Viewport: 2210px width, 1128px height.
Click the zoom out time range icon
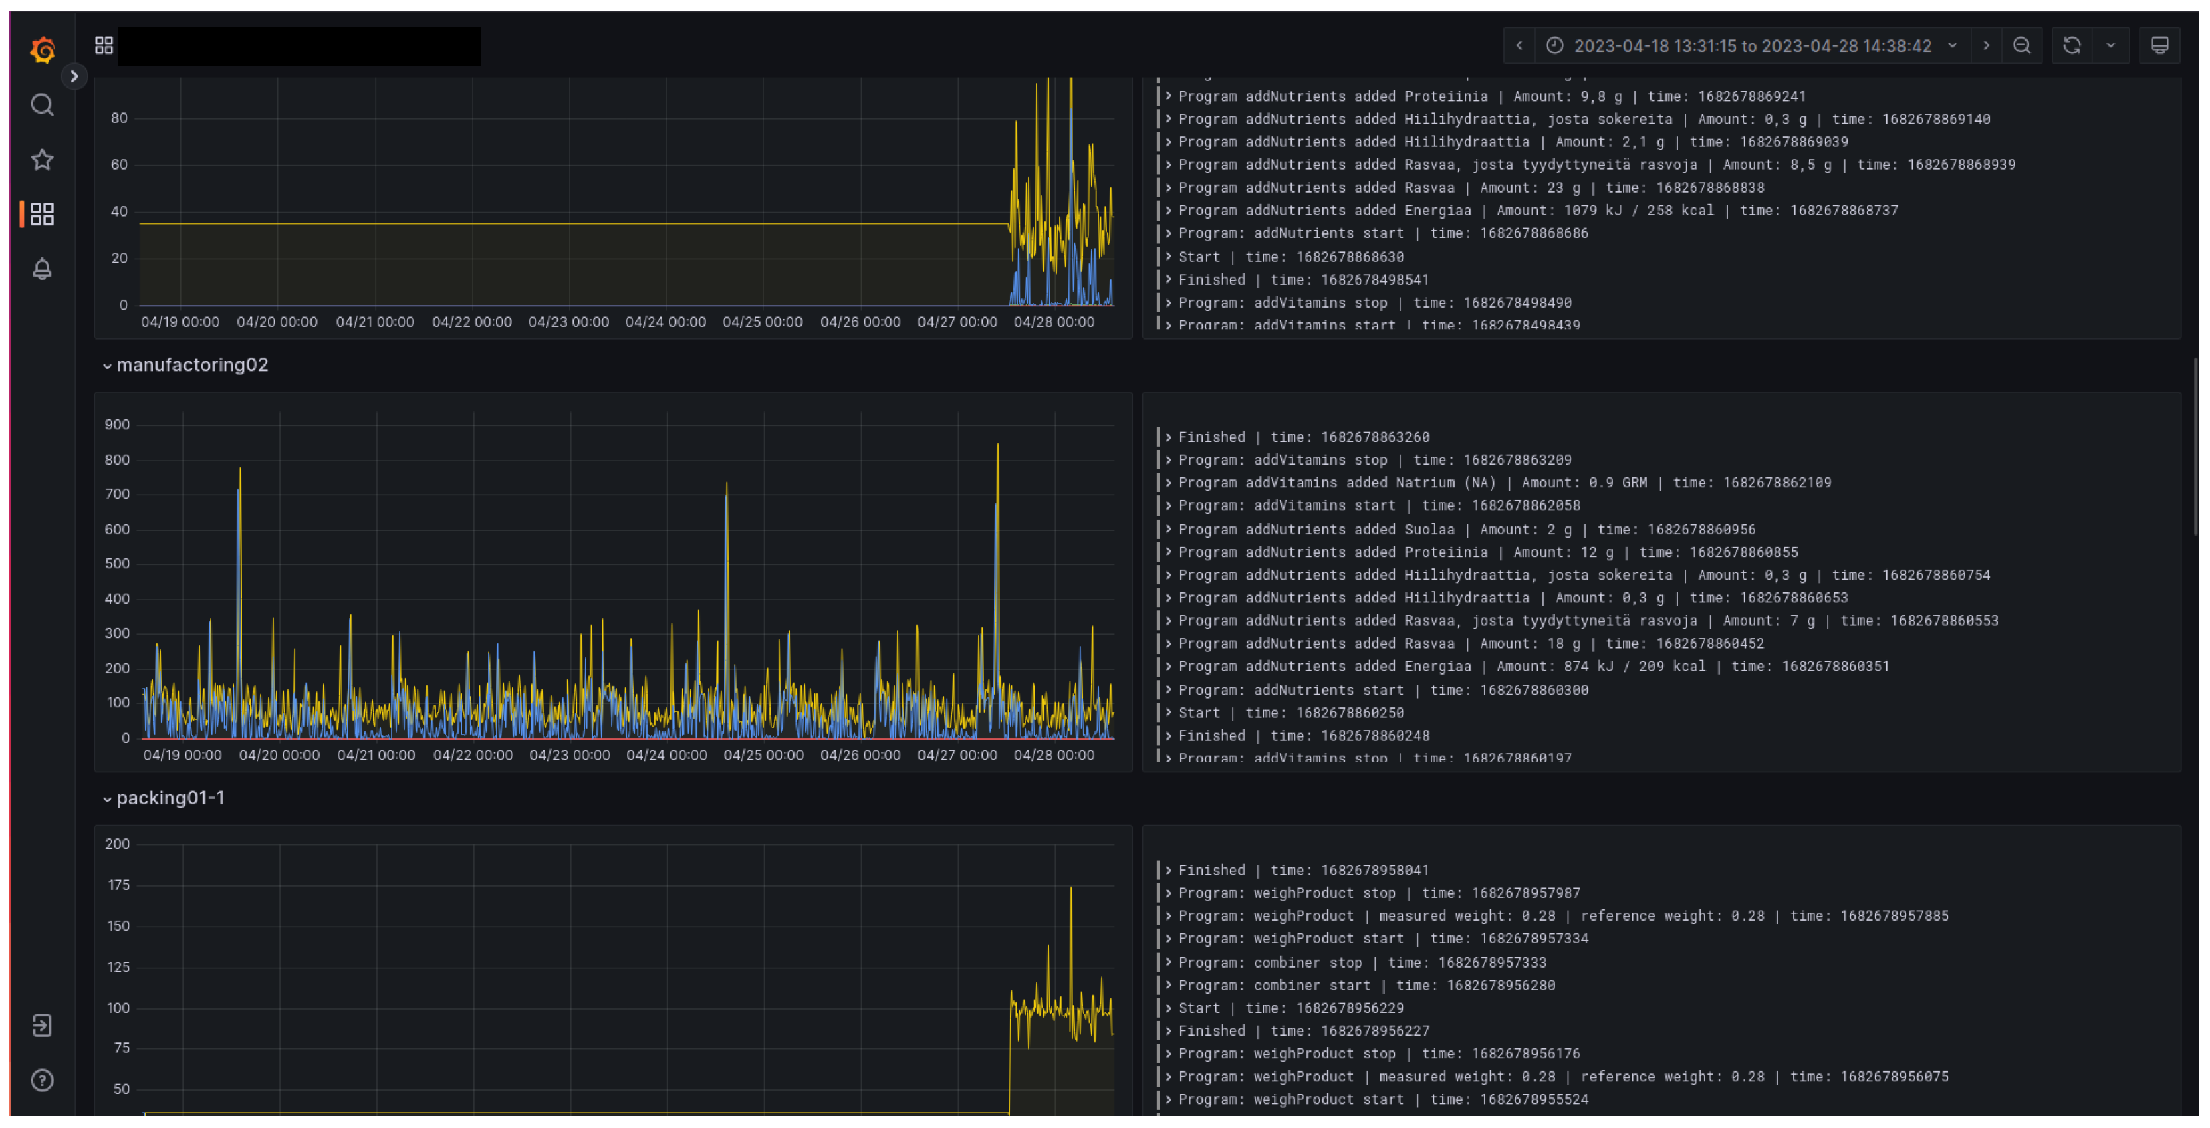[2022, 45]
